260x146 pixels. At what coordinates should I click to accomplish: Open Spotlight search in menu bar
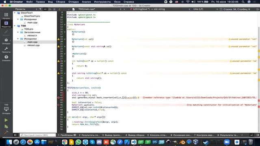pos(243,2)
